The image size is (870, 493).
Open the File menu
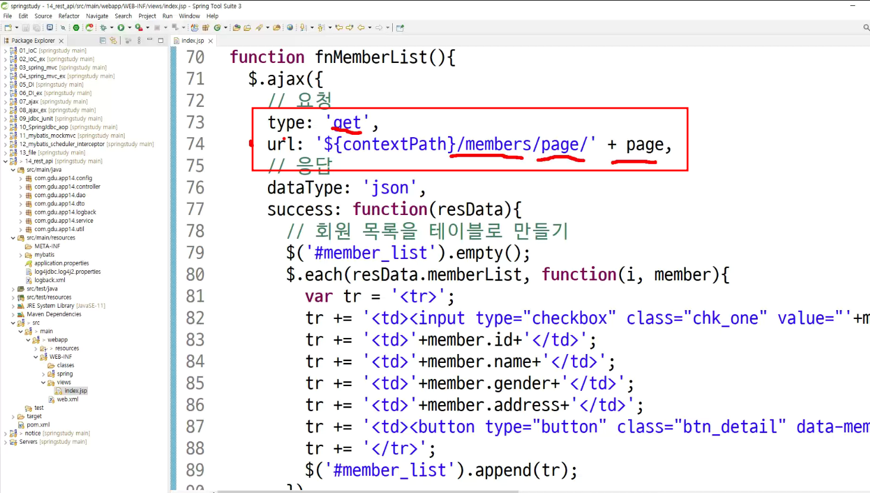point(8,16)
